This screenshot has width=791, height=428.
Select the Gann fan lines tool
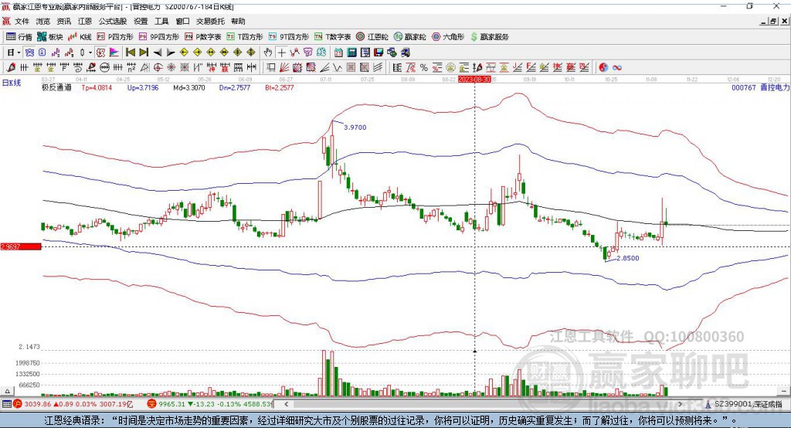click(284, 67)
